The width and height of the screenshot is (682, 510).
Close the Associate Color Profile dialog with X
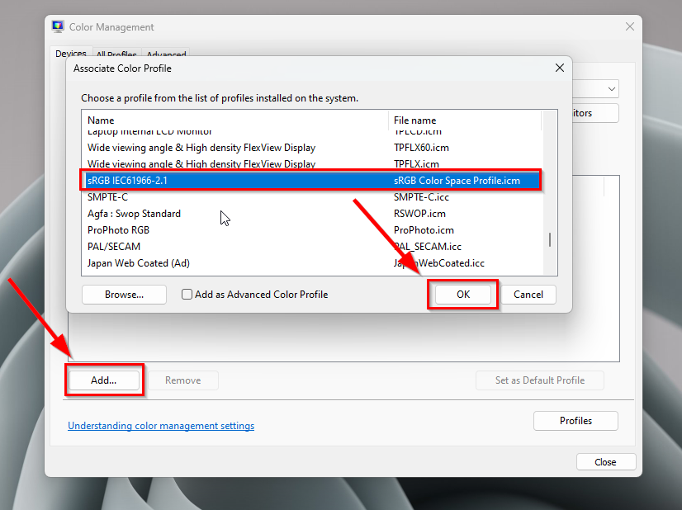click(560, 68)
